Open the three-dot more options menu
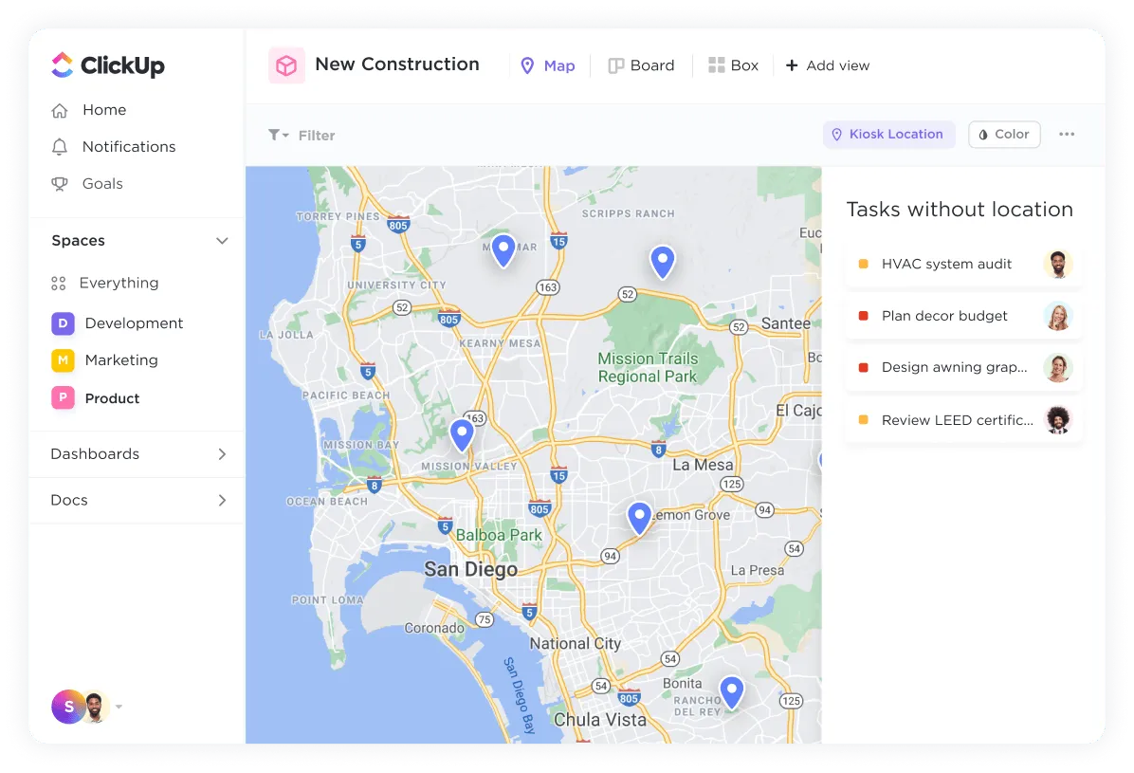Viewport: 1134px width, 773px height. tap(1067, 135)
